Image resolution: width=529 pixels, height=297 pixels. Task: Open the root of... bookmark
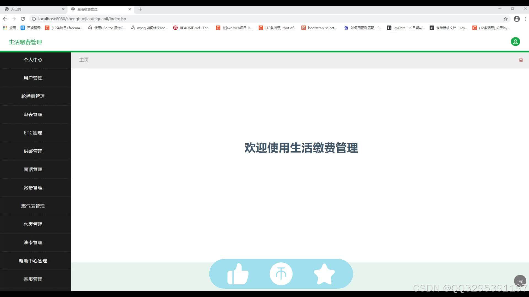277,28
